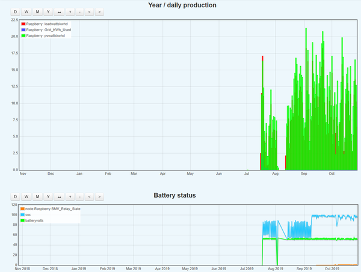The width and height of the screenshot is (361, 272).
Task: Click zoom in (+) on production chart
Action: (70, 11)
